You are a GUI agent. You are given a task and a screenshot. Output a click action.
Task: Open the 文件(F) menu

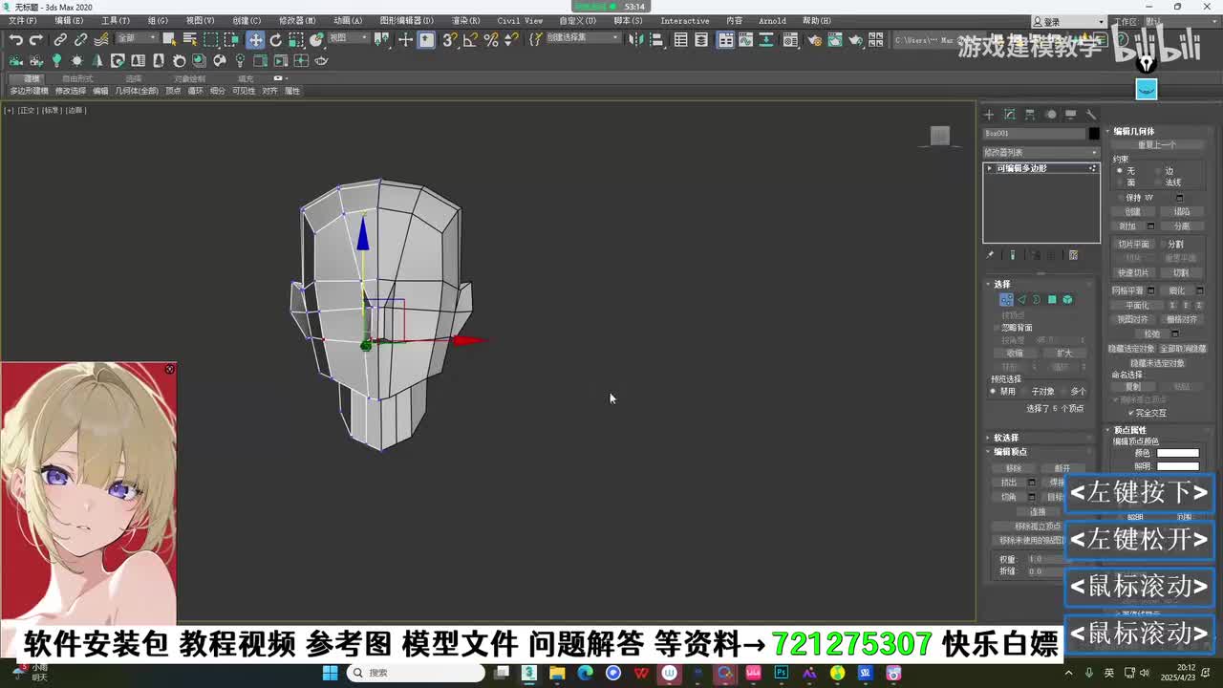pyautogui.click(x=23, y=20)
